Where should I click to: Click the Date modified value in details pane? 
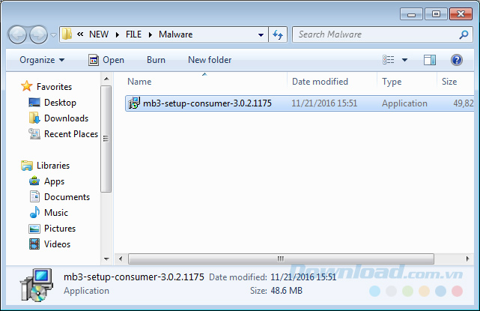point(303,277)
